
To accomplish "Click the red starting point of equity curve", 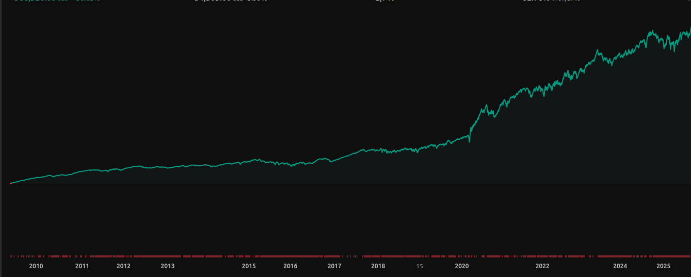I will click(x=11, y=183).
